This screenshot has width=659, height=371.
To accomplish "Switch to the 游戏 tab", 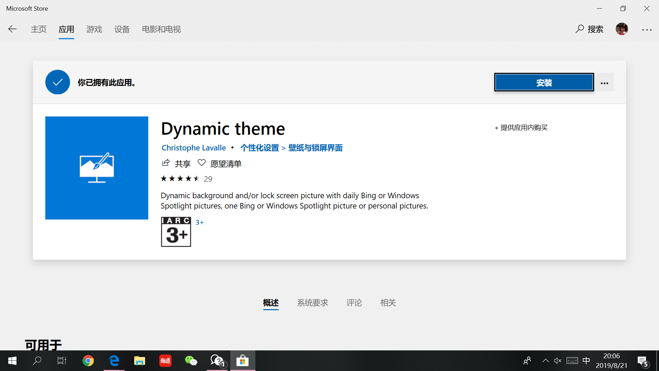I will [94, 29].
